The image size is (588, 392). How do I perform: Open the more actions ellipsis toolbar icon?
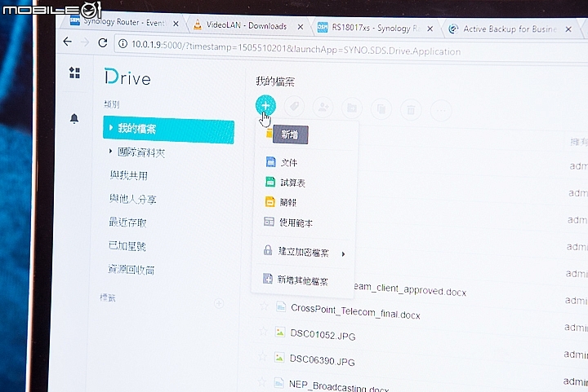click(441, 111)
